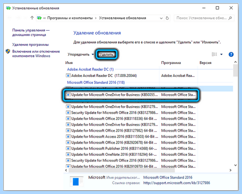Click Microsoft Office Standard 2016 in details pane

[168, 177]
